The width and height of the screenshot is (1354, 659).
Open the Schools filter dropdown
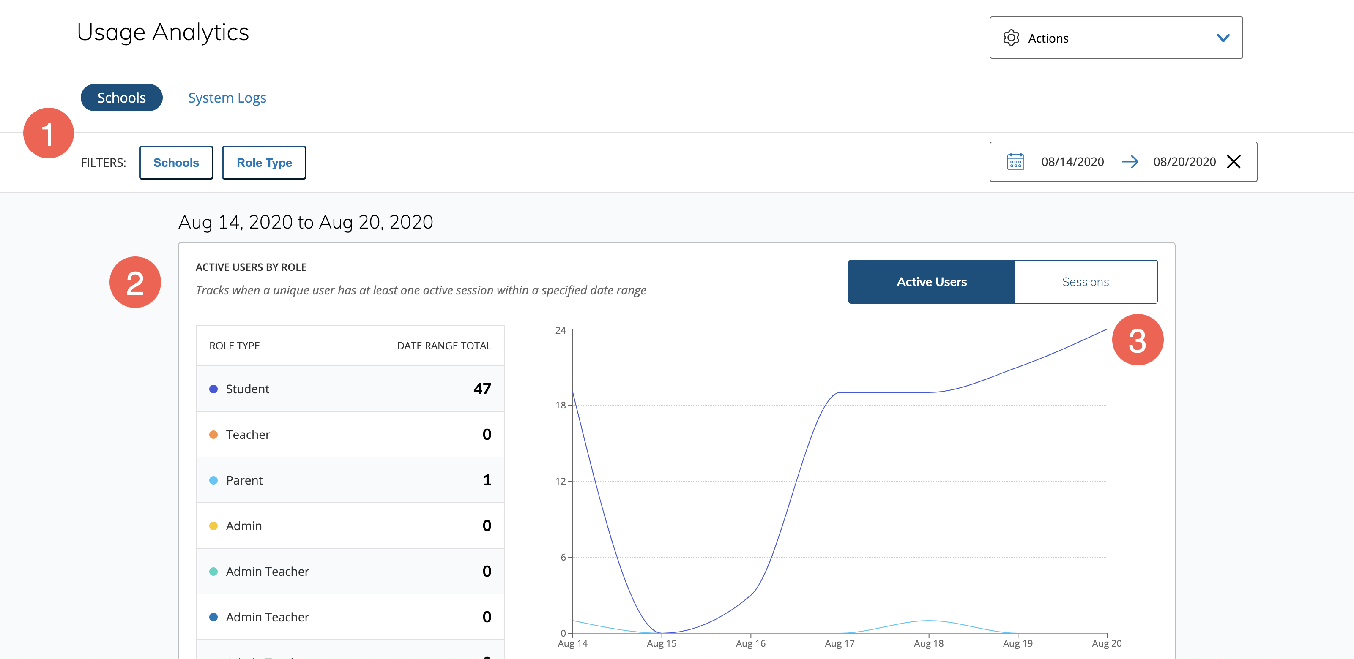pos(176,163)
